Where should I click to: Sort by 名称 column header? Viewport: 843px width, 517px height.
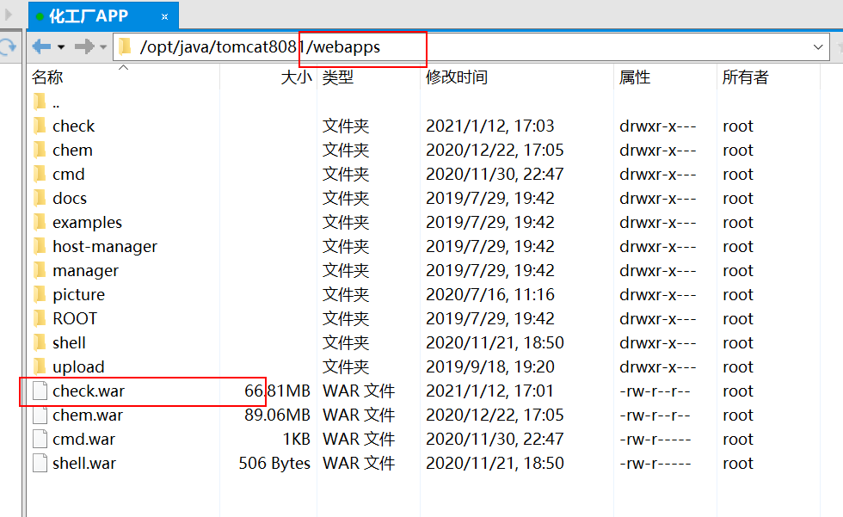(x=47, y=77)
